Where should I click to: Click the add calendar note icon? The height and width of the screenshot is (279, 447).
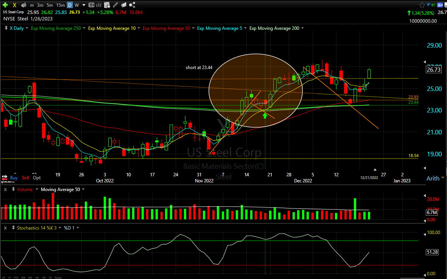[x=107, y=5]
